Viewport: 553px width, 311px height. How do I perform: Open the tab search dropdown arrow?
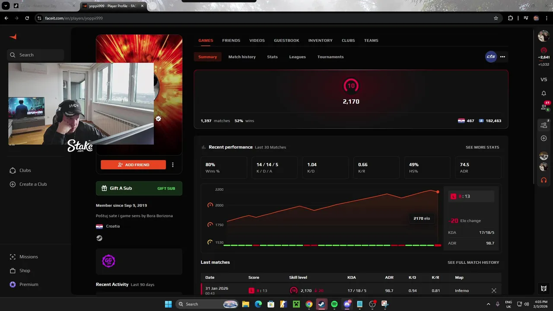point(6,6)
